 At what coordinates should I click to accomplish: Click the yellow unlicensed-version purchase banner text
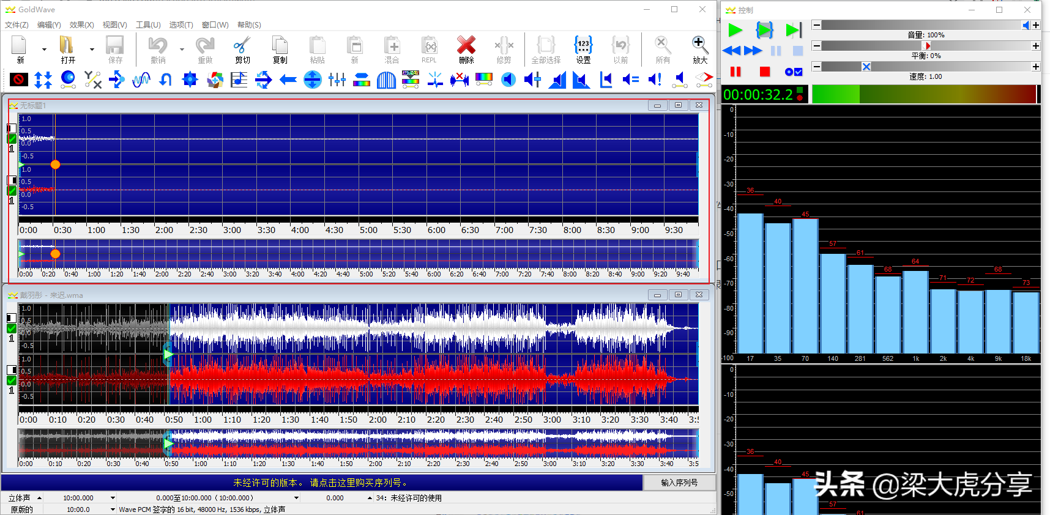[x=321, y=483]
